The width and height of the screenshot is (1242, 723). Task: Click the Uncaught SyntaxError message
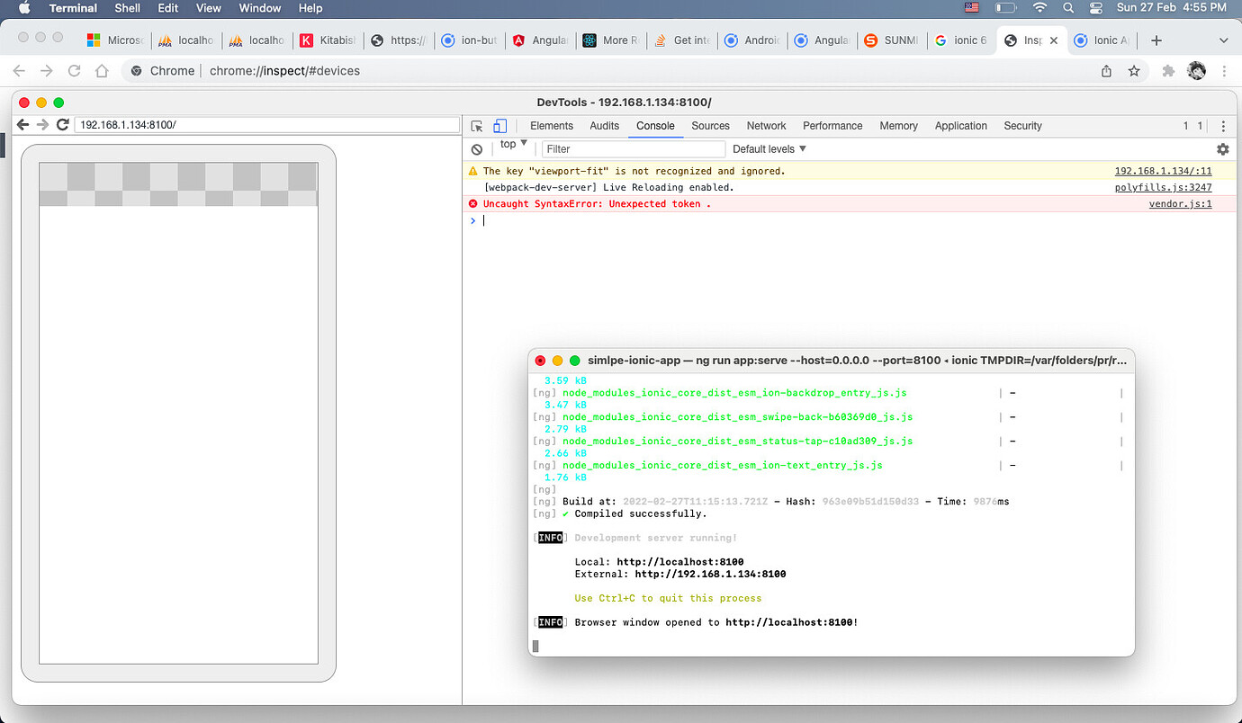pos(597,204)
